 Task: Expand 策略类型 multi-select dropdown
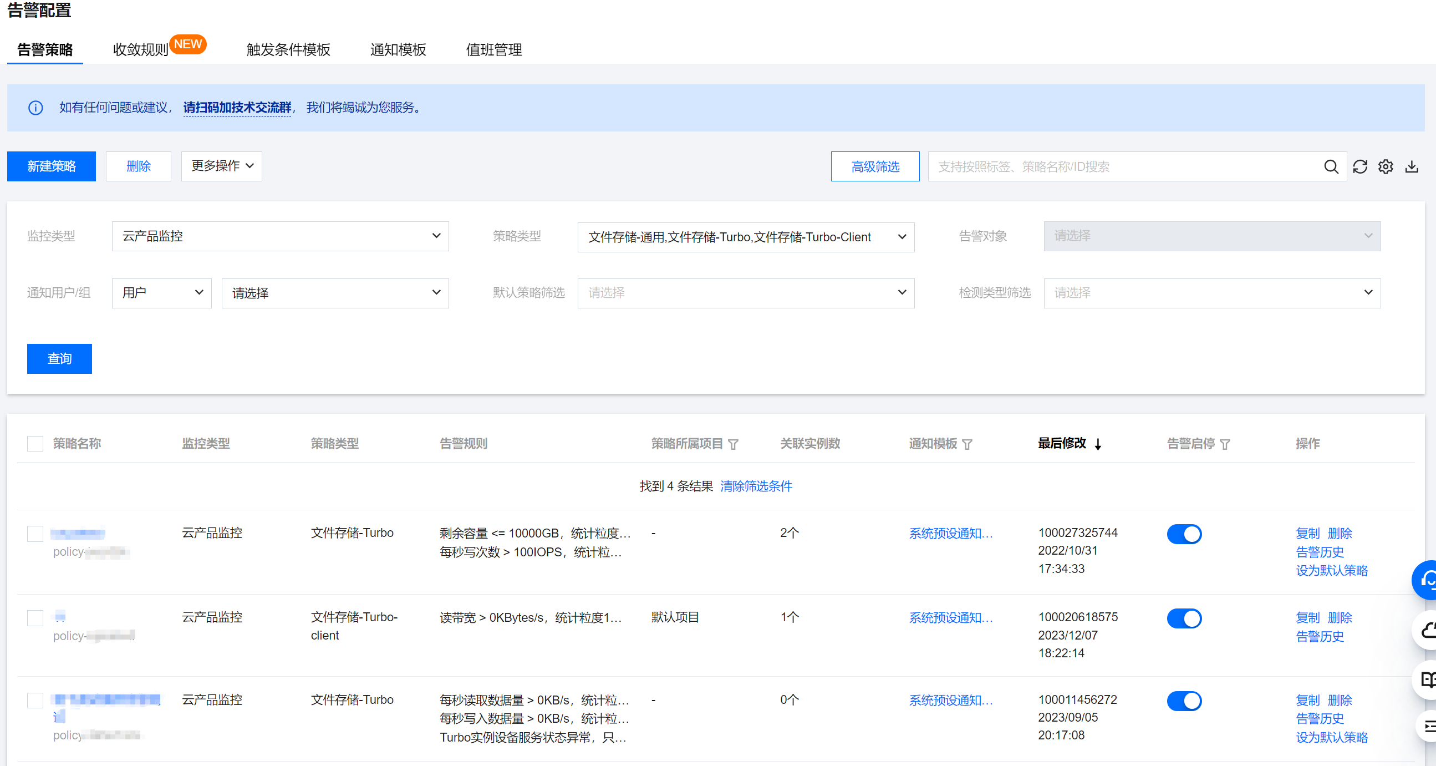[745, 237]
